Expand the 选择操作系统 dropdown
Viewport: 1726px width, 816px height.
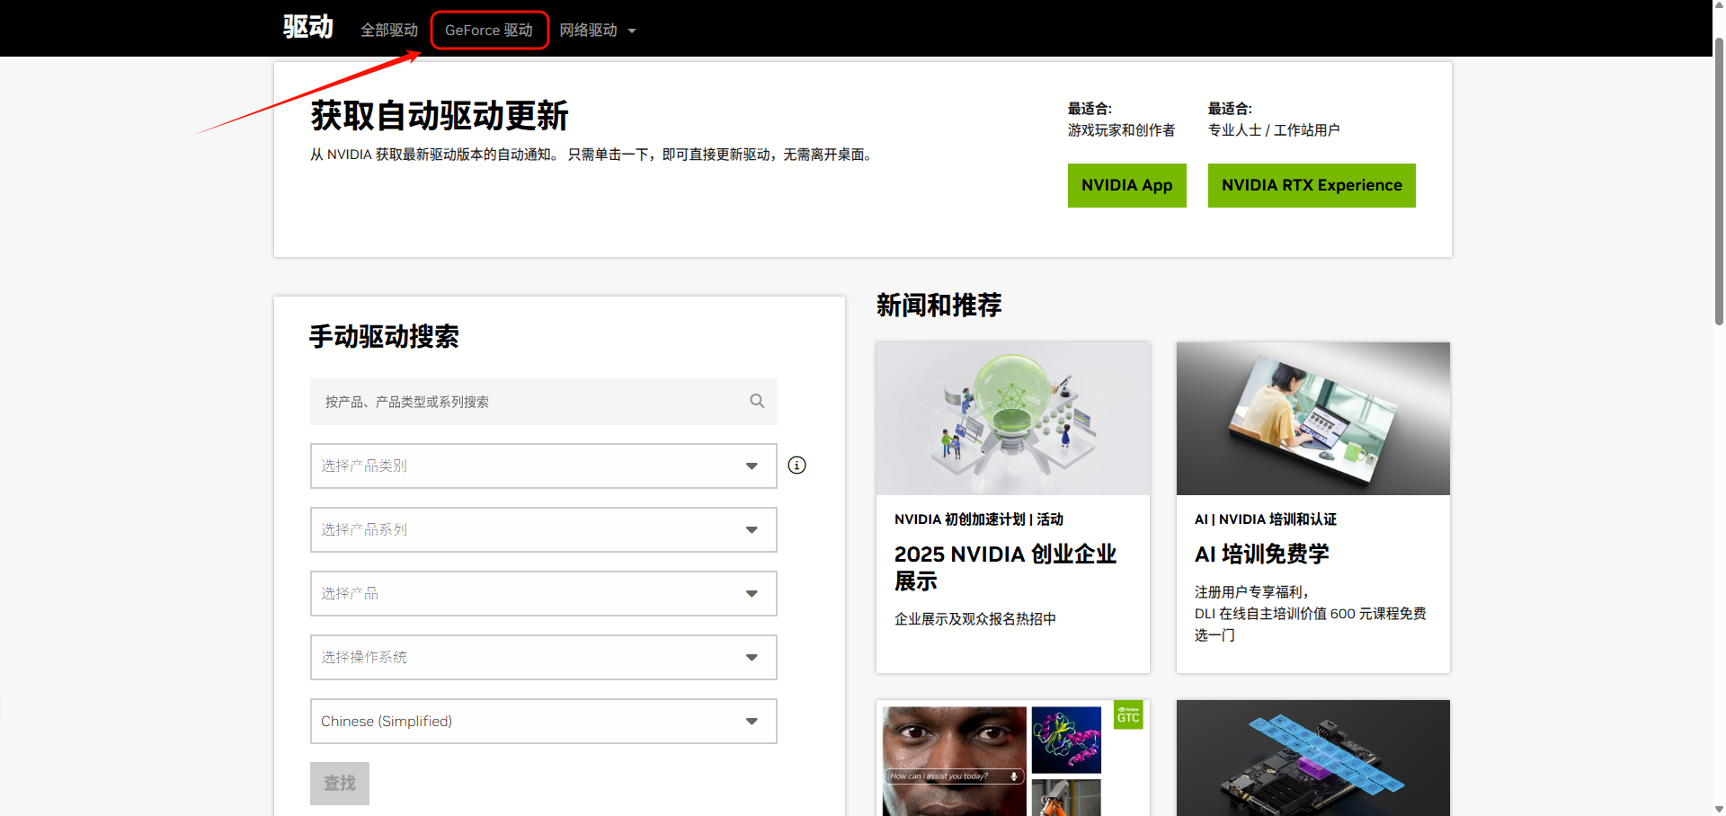[544, 657]
